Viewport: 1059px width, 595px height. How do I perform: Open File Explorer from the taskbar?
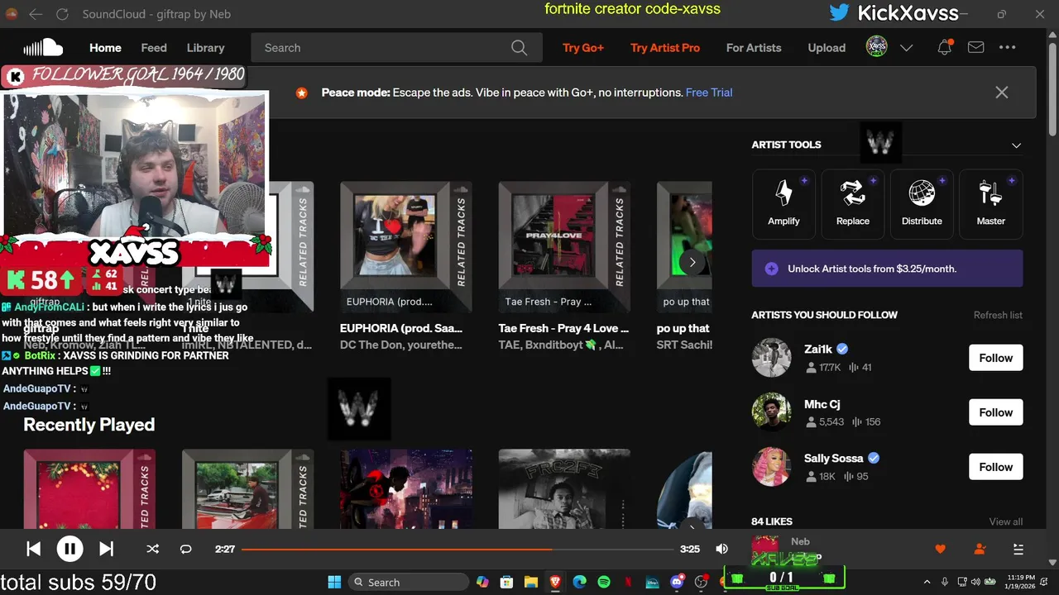click(x=530, y=582)
